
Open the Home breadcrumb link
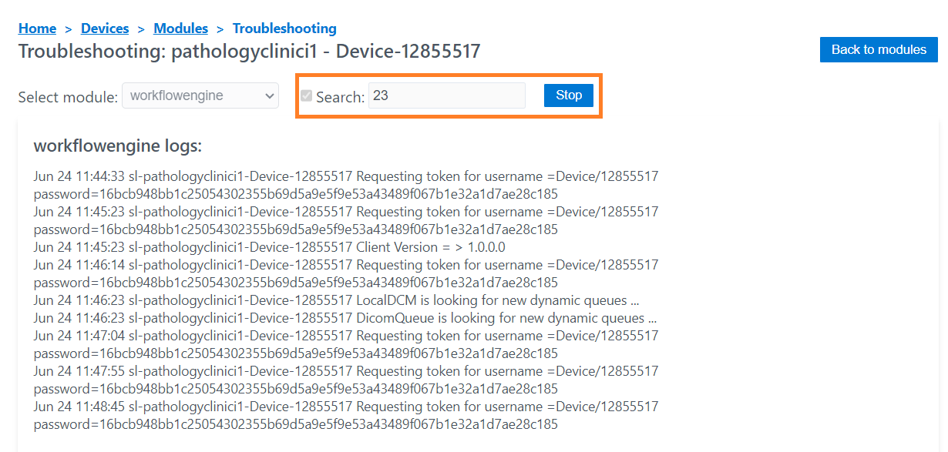pyautogui.click(x=37, y=28)
